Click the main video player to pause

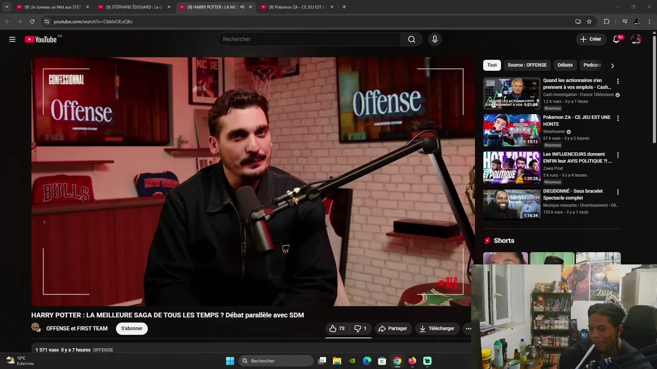[x=253, y=181]
